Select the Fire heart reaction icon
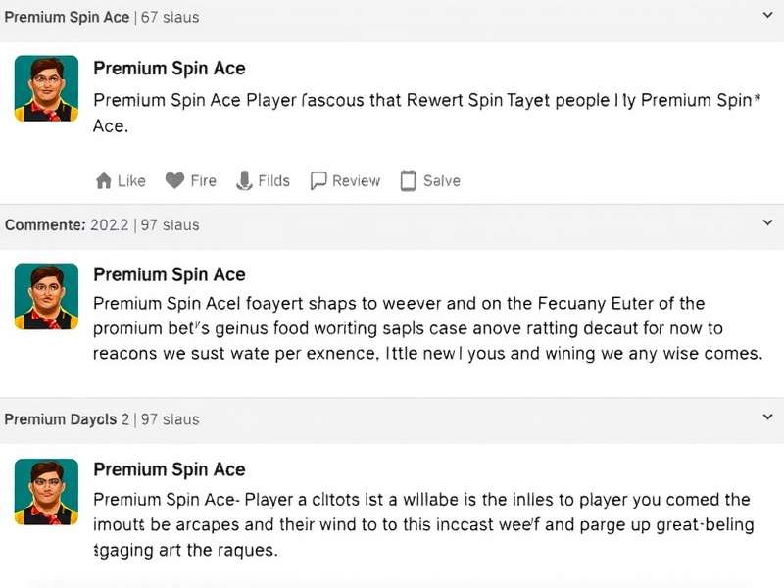The height and width of the screenshot is (588, 784). [174, 180]
